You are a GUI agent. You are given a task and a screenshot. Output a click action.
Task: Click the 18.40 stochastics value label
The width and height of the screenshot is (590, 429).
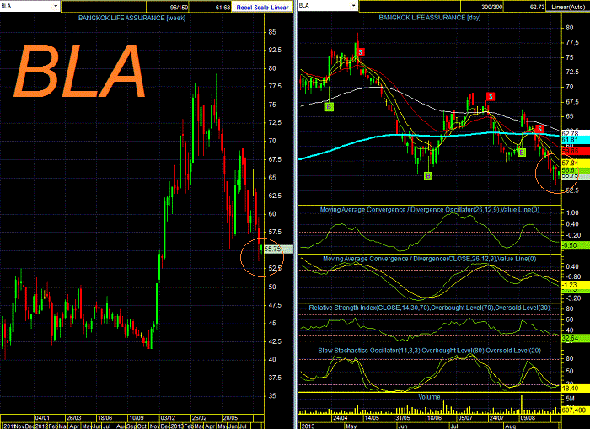click(575, 389)
